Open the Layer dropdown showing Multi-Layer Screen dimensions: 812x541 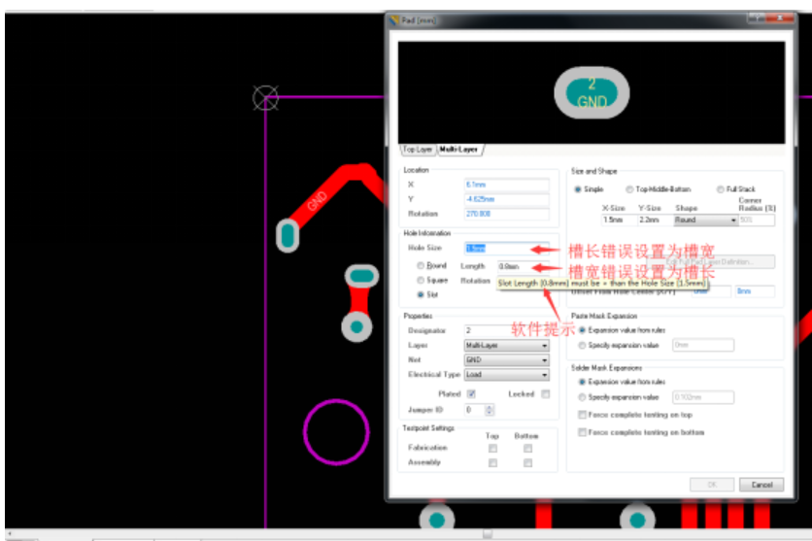pyautogui.click(x=506, y=346)
